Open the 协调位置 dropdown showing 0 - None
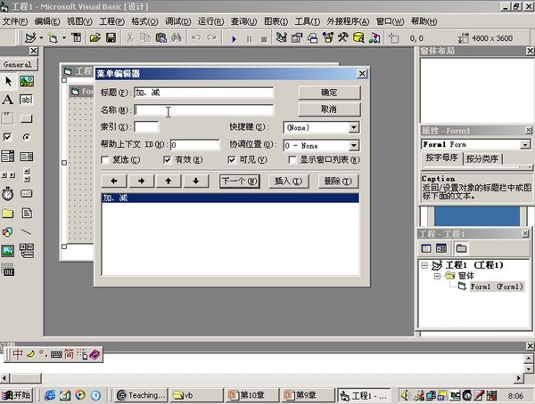Screen dimensions: 535x404 click(x=354, y=145)
